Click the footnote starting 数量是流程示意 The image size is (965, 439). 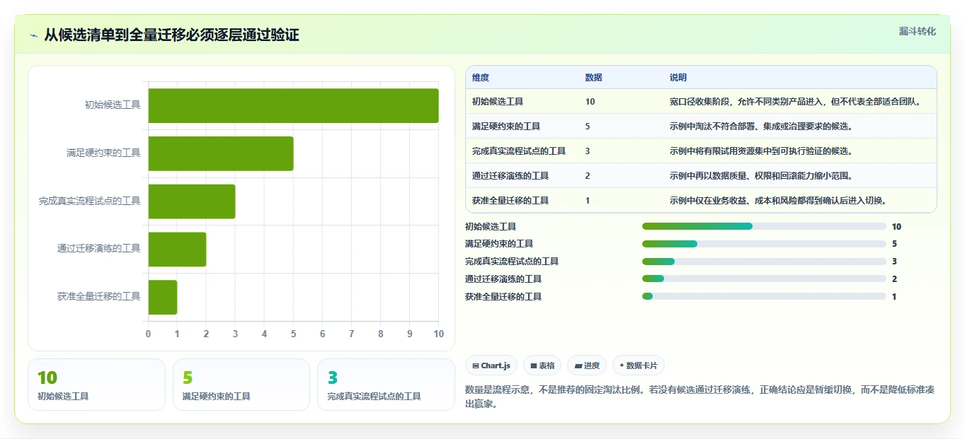[700, 397]
